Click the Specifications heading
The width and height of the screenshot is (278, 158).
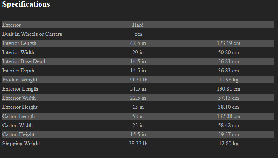(26, 5)
